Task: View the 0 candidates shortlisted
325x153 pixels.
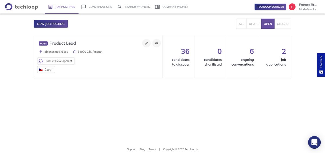Action: tap(211, 57)
